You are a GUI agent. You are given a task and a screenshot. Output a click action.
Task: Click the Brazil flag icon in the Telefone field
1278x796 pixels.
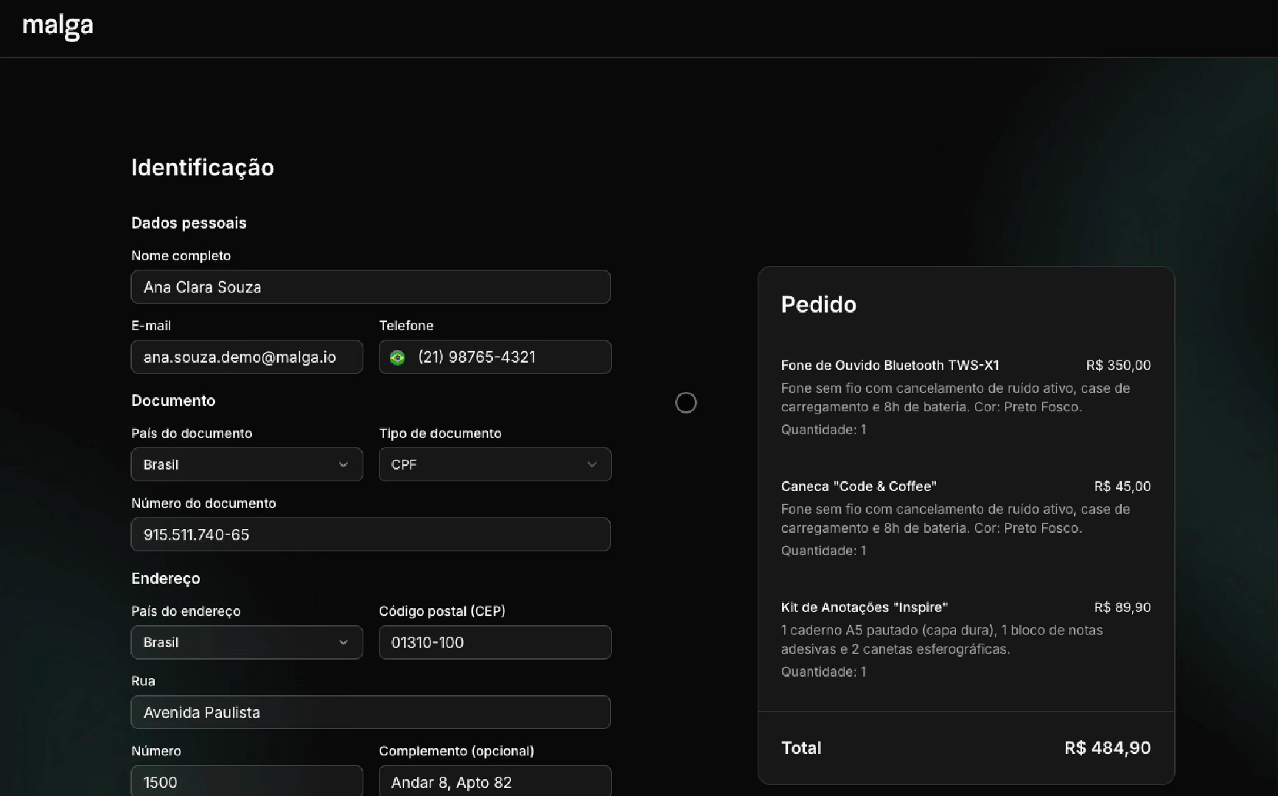[x=397, y=357]
